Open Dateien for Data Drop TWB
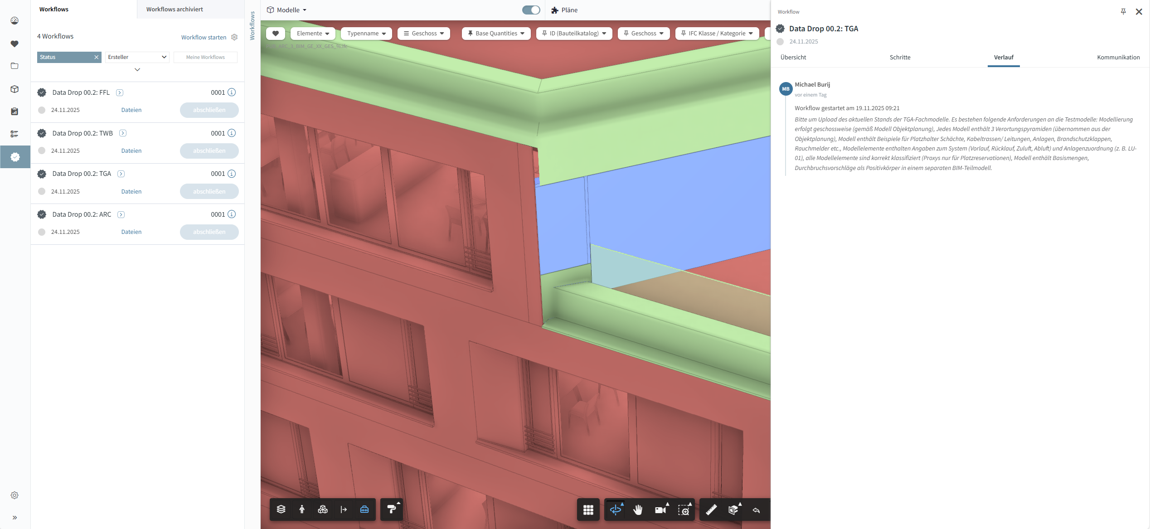Viewport: 1150px width, 529px height. tap(131, 151)
